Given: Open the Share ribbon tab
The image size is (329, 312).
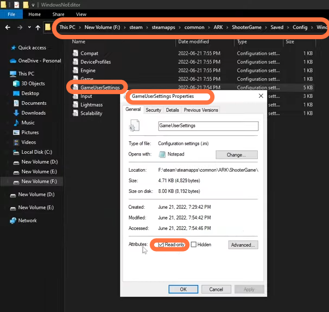Looking at the screenshot, I should click(58, 14).
